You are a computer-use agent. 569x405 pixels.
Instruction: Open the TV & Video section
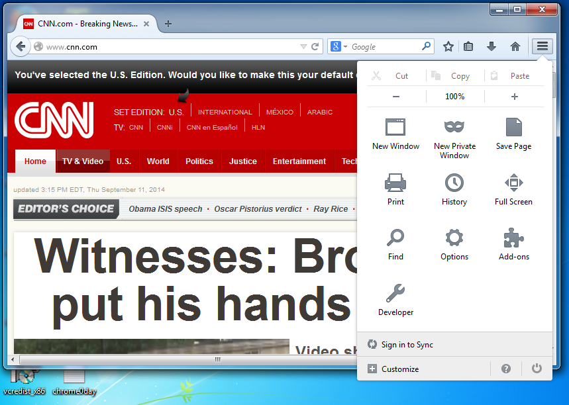click(83, 161)
